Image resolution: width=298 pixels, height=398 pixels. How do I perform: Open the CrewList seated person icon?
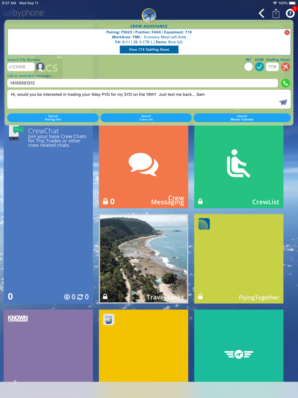[239, 163]
